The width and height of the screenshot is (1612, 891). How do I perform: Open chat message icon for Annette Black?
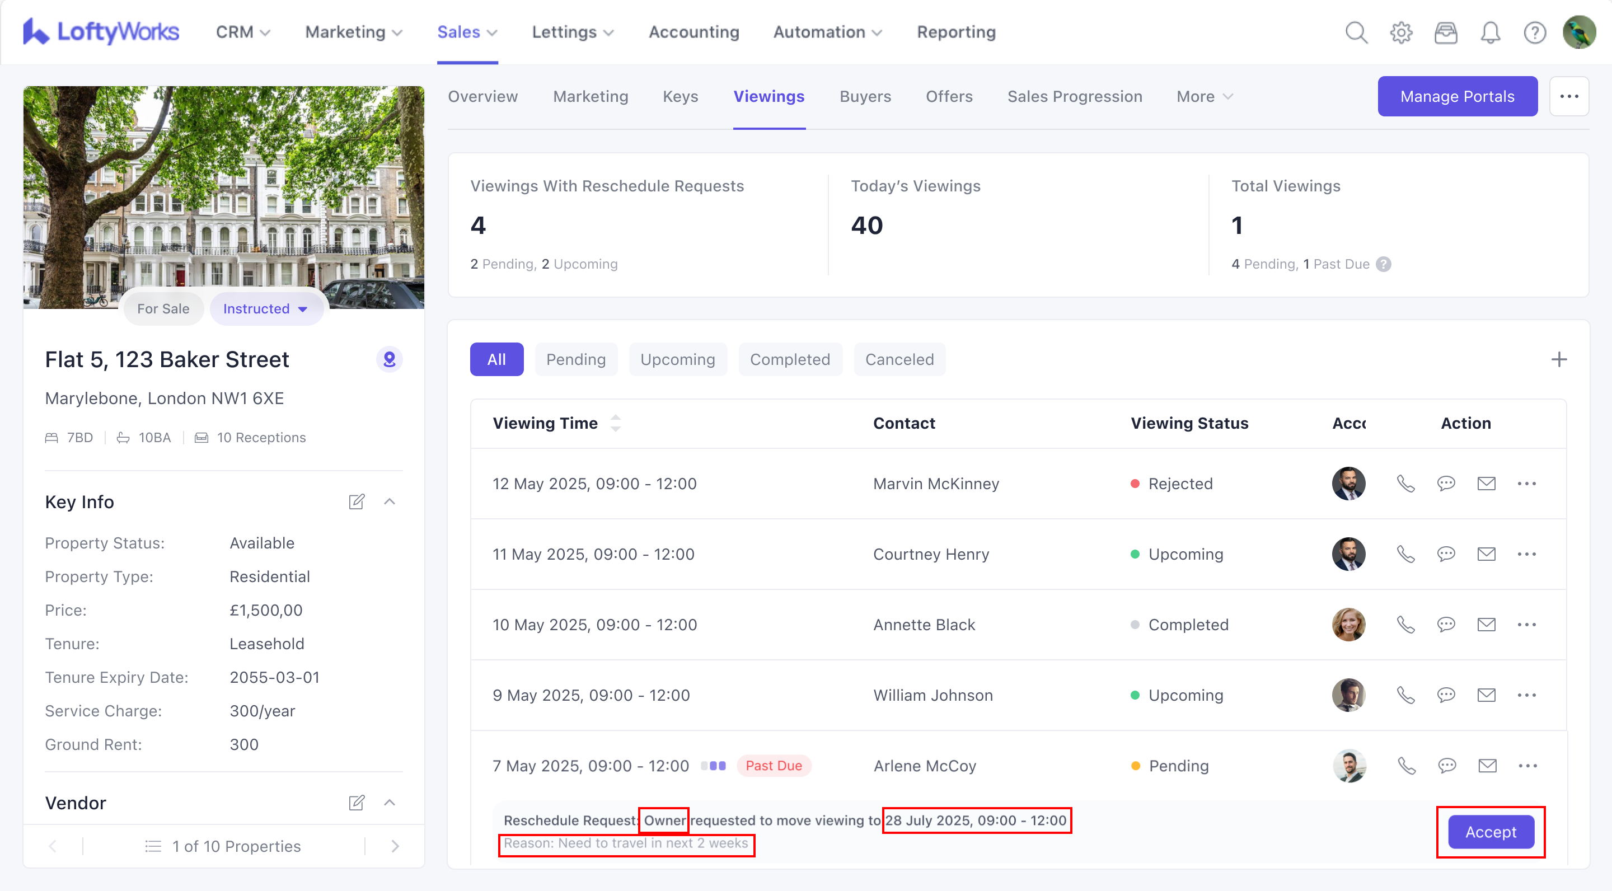(x=1446, y=625)
